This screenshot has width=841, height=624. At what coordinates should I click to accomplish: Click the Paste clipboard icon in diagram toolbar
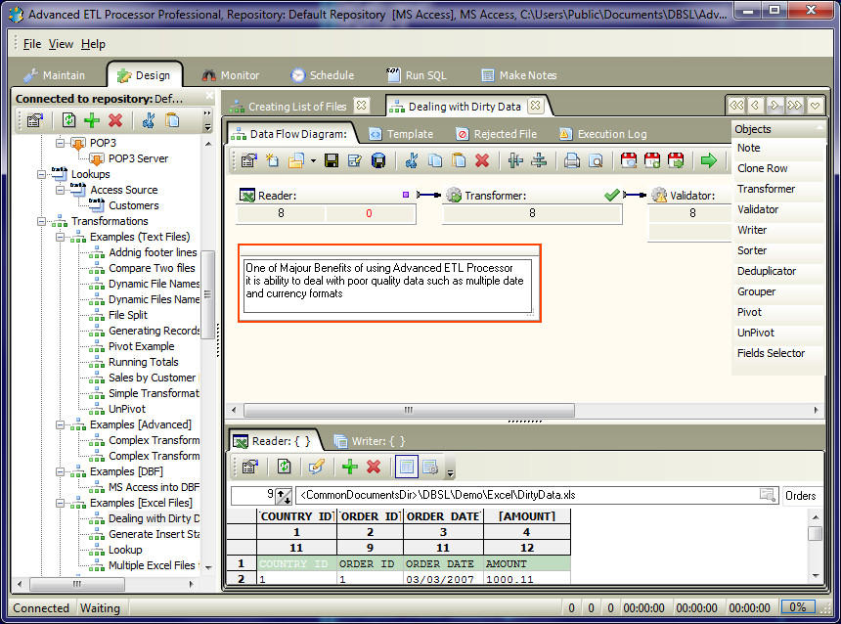pos(459,160)
